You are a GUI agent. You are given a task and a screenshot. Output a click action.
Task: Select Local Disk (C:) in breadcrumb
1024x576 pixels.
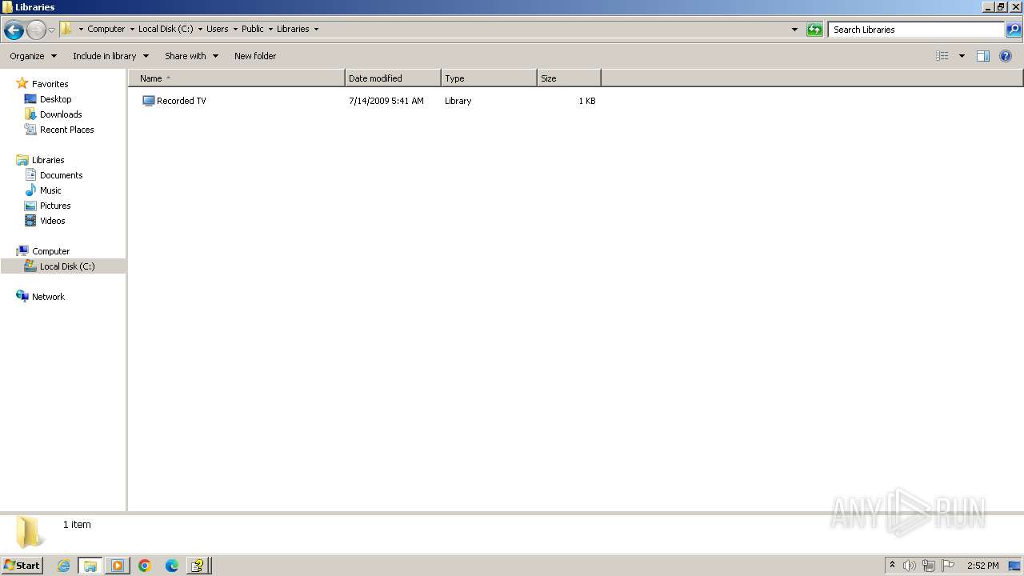(166, 29)
